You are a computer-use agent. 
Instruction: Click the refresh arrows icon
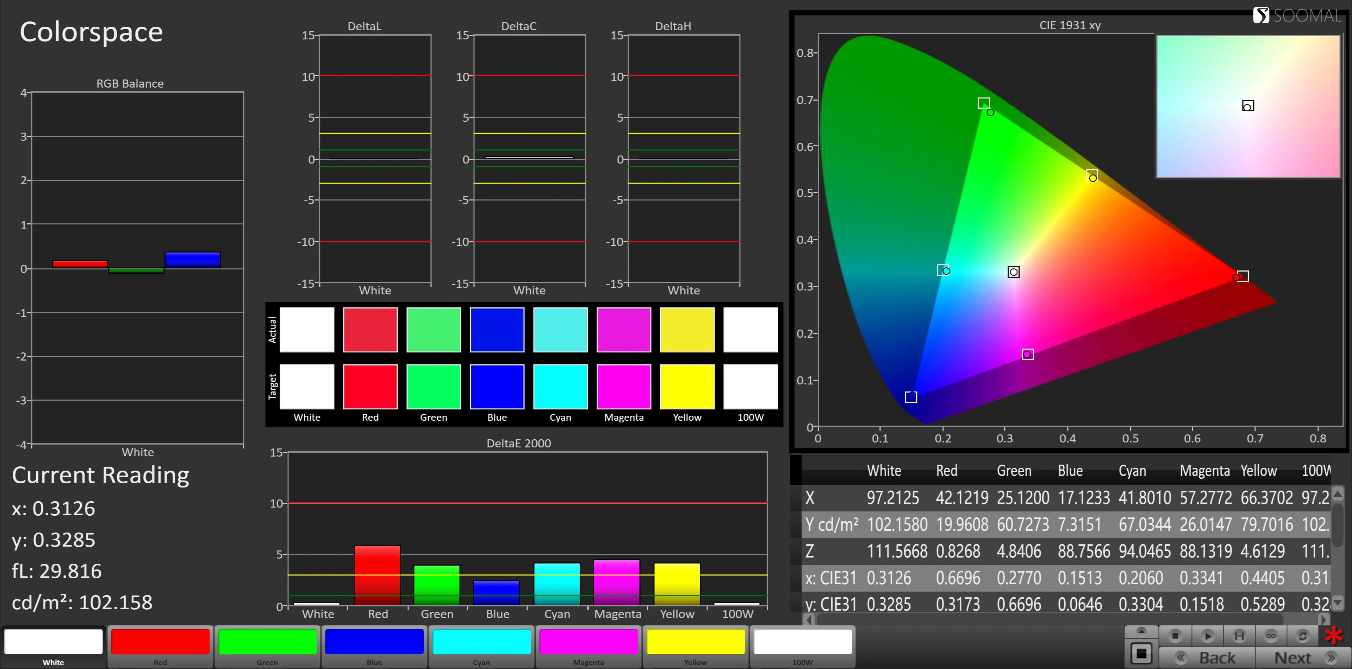click(x=1302, y=636)
